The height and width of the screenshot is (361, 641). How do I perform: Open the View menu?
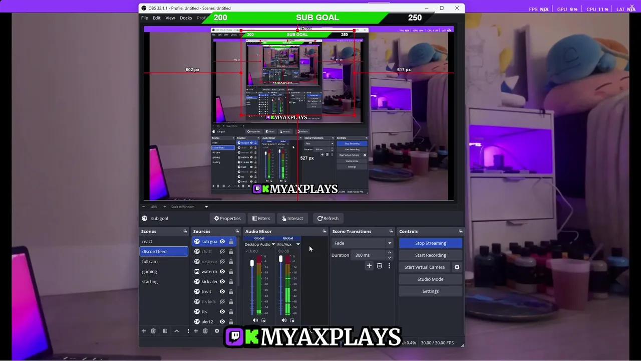tap(170, 18)
